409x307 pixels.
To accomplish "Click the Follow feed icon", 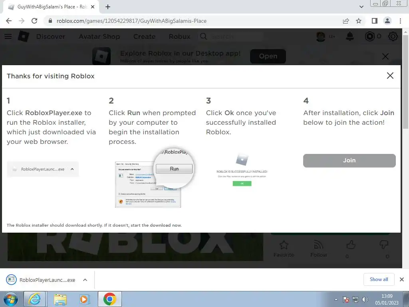I will [318, 245].
